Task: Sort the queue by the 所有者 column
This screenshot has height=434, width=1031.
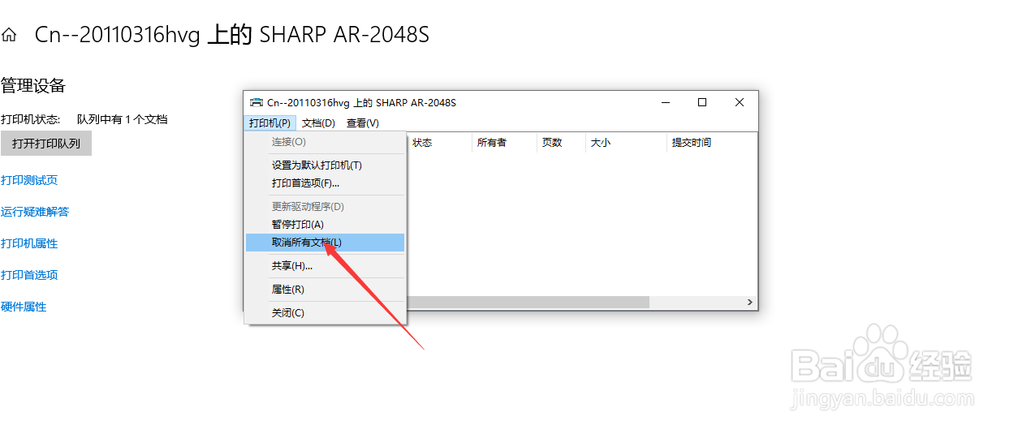Action: [x=504, y=143]
